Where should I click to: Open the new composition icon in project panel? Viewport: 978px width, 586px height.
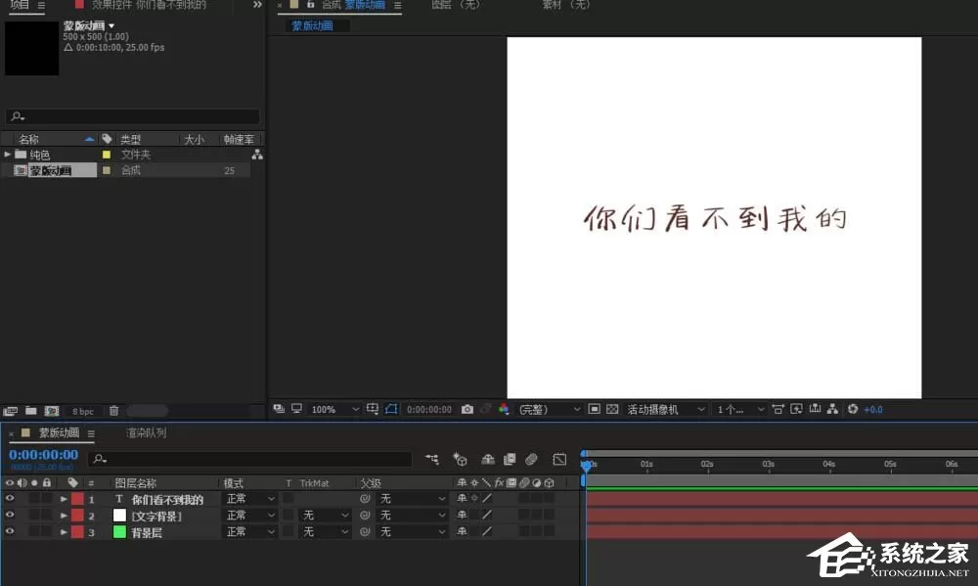(x=51, y=411)
